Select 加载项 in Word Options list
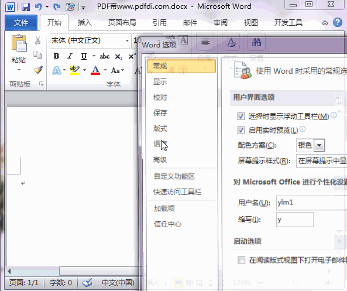 click(164, 208)
